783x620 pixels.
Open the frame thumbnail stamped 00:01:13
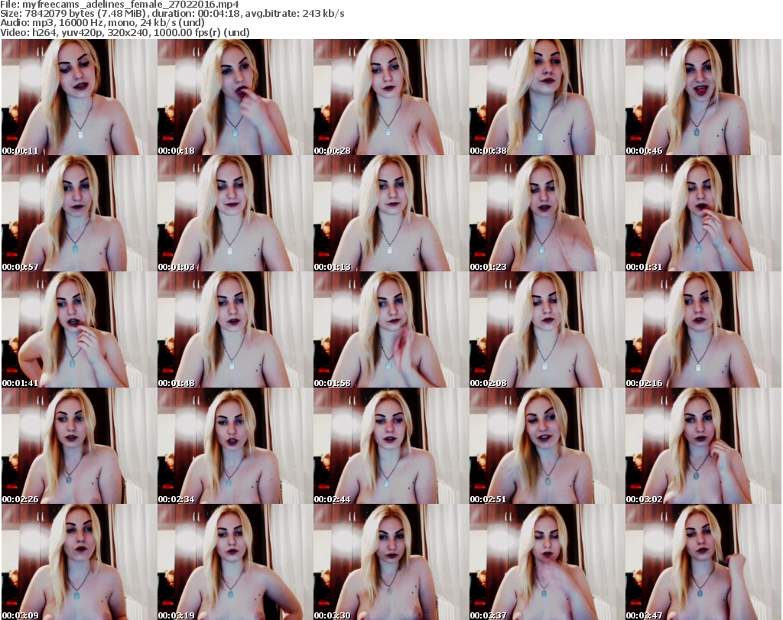(x=391, y=213)
